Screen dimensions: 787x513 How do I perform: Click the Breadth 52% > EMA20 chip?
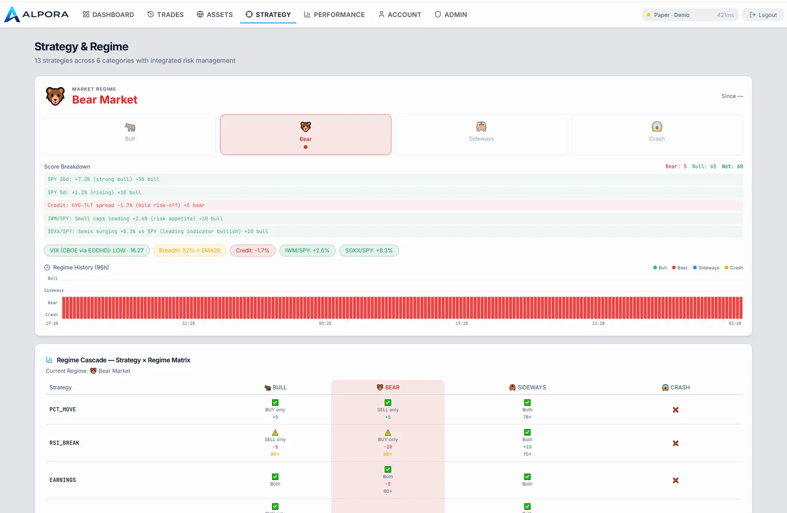click(190, 250)
